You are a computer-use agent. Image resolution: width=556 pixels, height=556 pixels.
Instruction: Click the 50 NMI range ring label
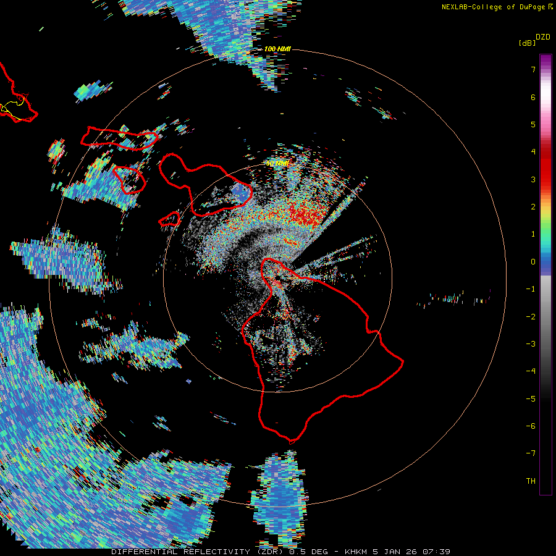coord(277,164)
